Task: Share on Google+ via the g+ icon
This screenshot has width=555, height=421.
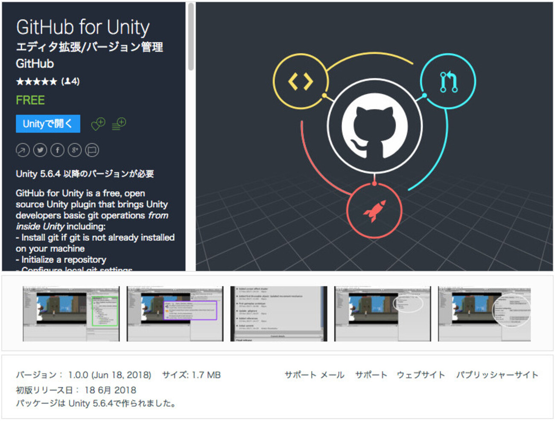Action: 75,150
